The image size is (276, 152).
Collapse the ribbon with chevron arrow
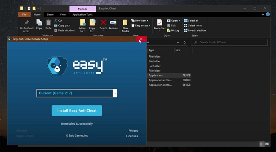point(263,14)
